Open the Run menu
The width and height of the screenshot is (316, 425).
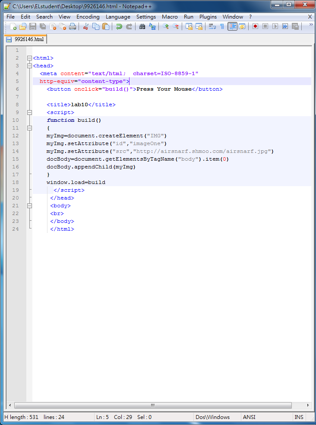(189, 17)
